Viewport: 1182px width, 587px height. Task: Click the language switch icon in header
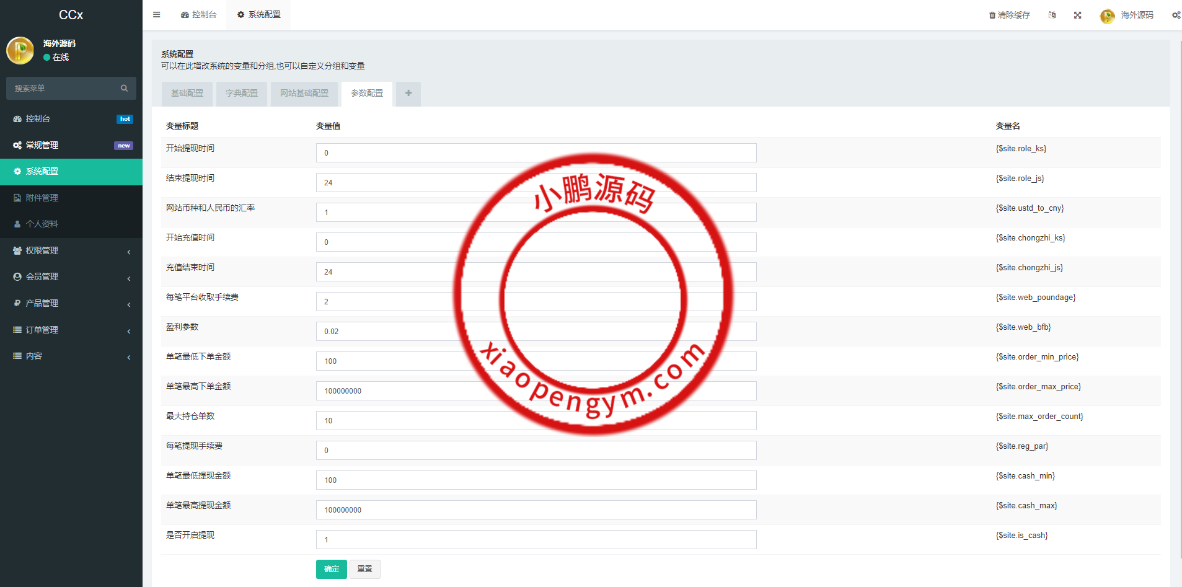pyautogui.click(x=1052, y=15)
